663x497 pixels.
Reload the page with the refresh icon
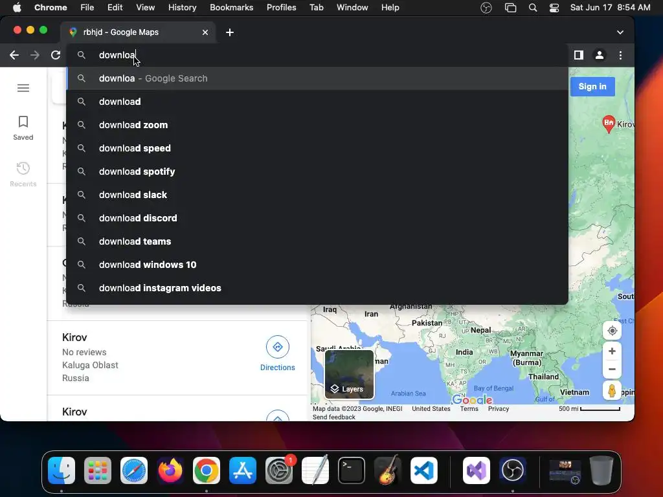click(x=56, y=55)
